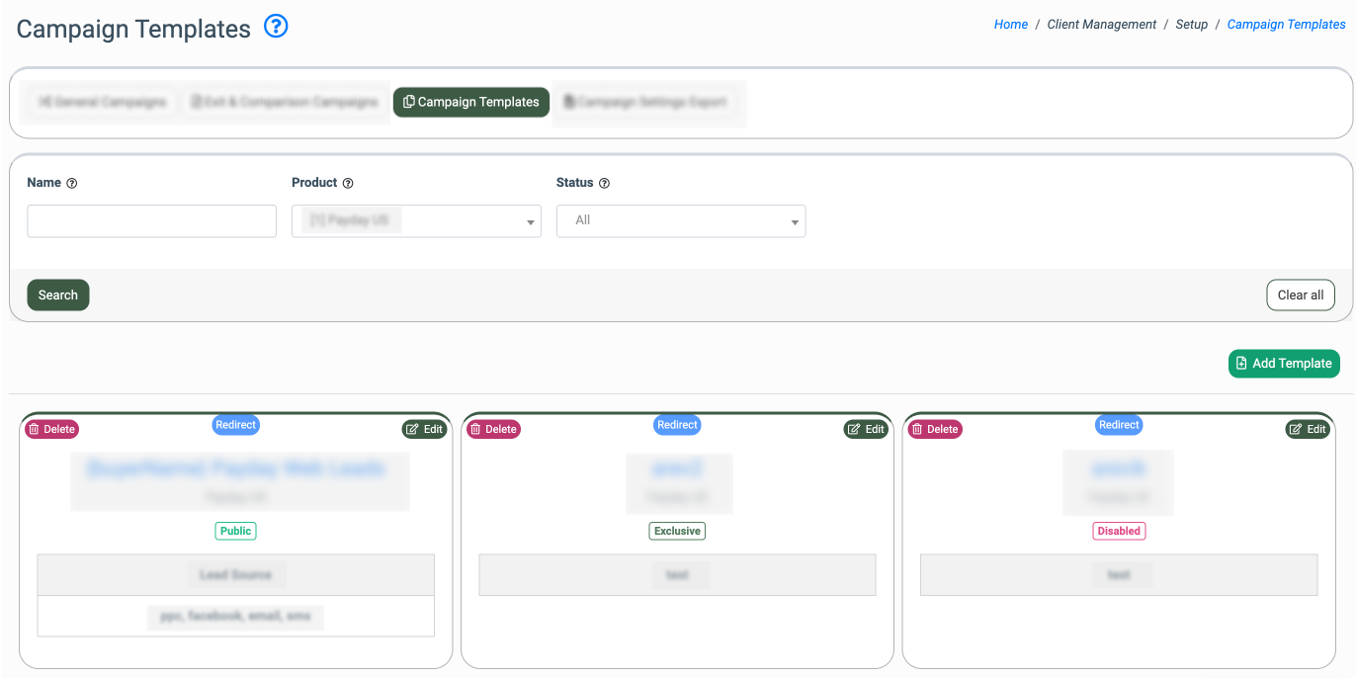Open the Campaign Settings Export tab
Screen dimensions: 1356x678
tap(645, 102)
